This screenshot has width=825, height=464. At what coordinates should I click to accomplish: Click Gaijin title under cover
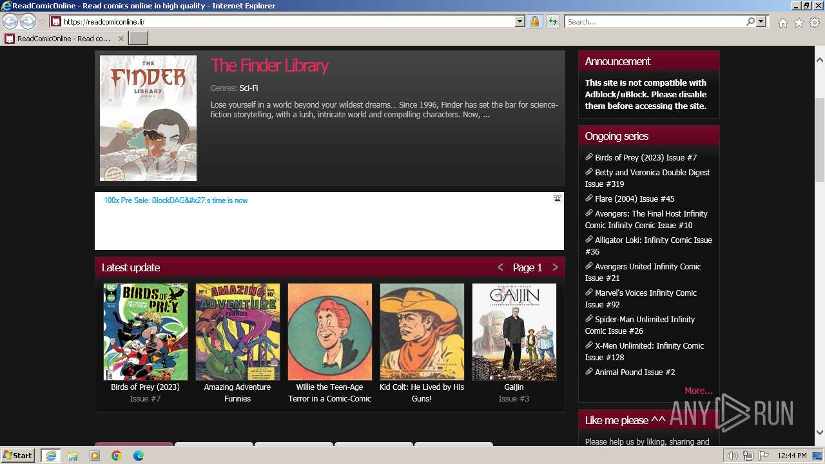[x=514, y=387]
